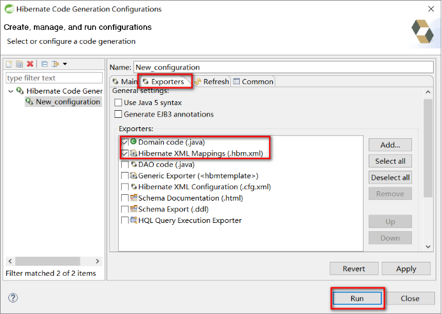Viewport: 442px width, 314px height.
Task: Click the 'Filter matched 2 of 2 items' text
Action: coord(51,273)
